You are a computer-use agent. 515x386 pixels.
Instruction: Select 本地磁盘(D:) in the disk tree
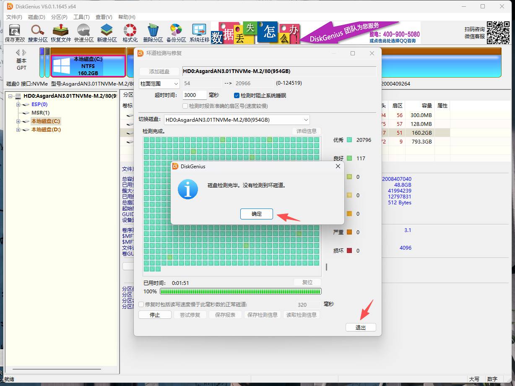(x=46, y=130)
